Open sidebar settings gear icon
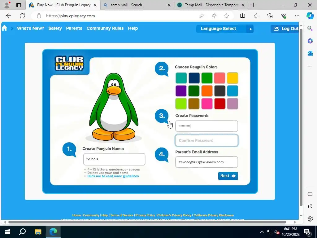This screenshot has width=317, height=238. [310, 219]
